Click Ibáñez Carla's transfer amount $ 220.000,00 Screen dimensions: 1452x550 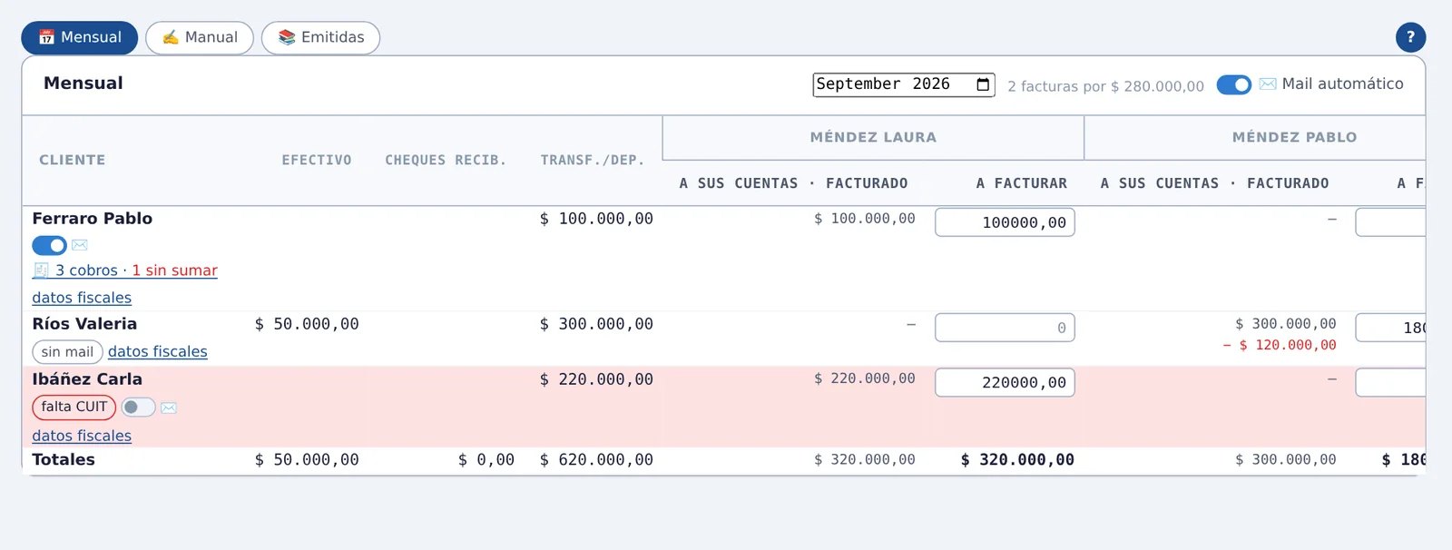[x=596, y=379]
